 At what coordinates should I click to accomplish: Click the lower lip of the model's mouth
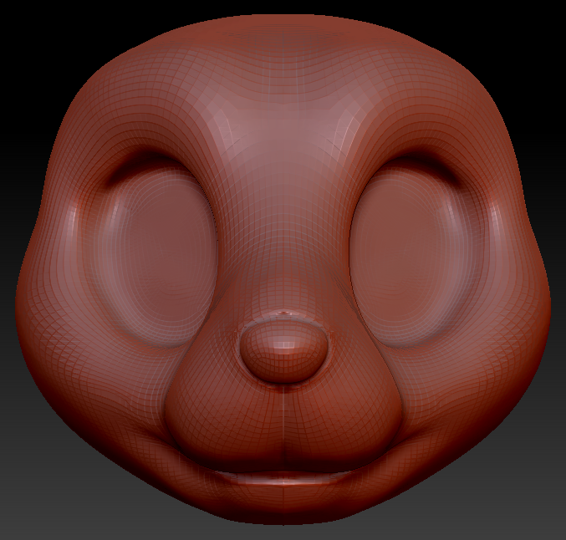284,480
